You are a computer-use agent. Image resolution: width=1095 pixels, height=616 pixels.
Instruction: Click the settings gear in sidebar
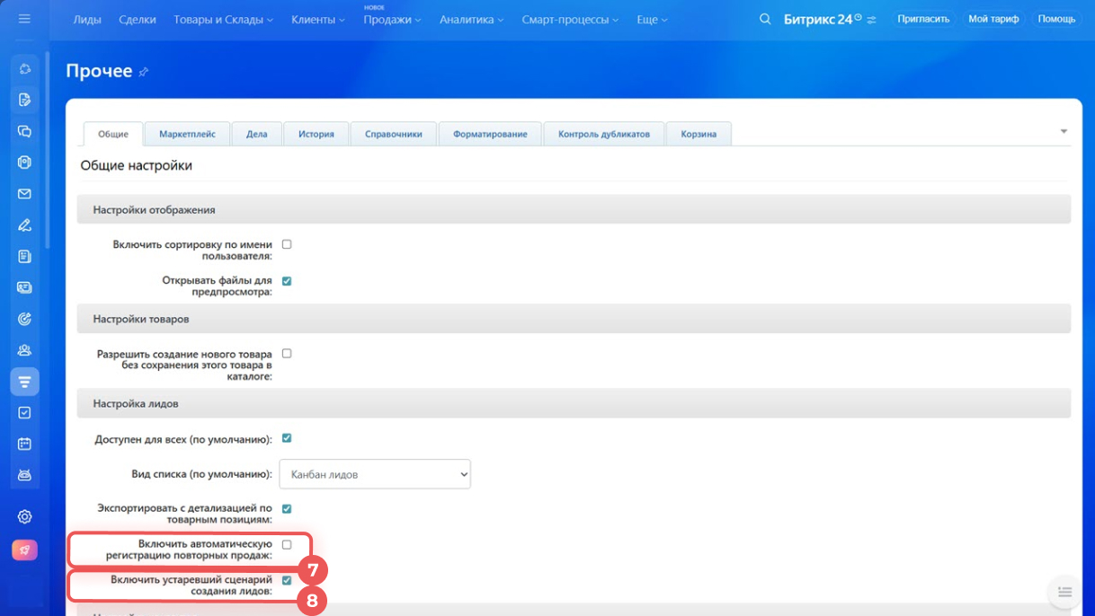click(x=24, y=516)
